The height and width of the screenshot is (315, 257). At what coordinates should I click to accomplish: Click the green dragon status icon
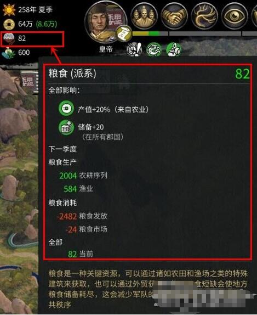click(154, 49)
